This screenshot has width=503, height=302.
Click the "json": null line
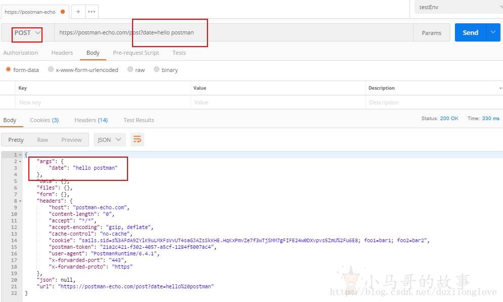[x=56, y=280]
